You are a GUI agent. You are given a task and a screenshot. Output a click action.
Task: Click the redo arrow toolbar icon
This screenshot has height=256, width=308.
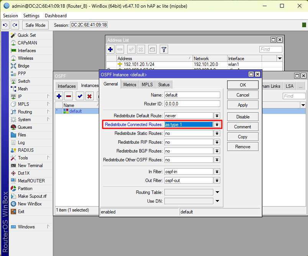[x=15, y=25]
